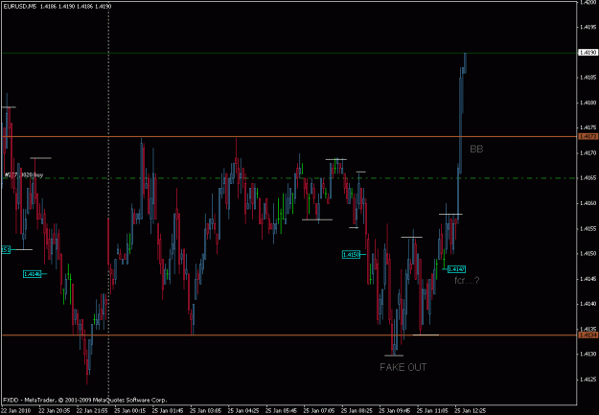The height and width of the screenshot is (415, 599).
Task: Click the 22 Jan 2010 date label
Action: pos(15,411)
